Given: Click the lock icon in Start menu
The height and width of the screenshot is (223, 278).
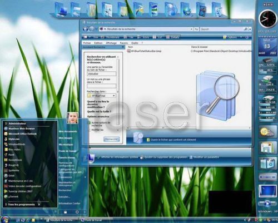Looking at the screenshot, I should pyautogui.click(x=65, y=212).
